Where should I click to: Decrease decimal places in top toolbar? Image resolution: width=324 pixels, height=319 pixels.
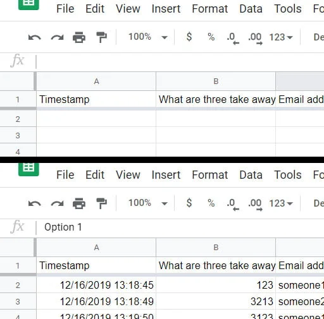(233, 39)
